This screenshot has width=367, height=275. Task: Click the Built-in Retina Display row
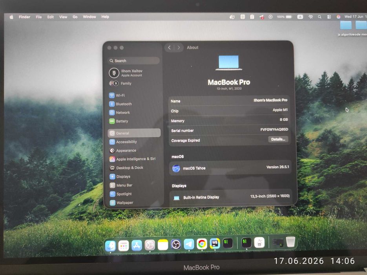click(x=231, y=197)
